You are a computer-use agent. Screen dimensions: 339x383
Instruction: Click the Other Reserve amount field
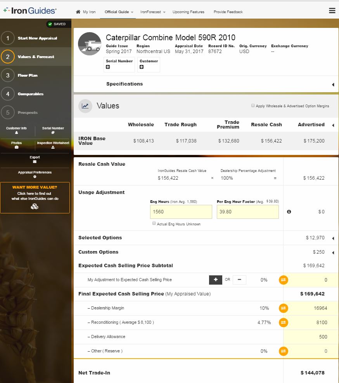[311, 351]
